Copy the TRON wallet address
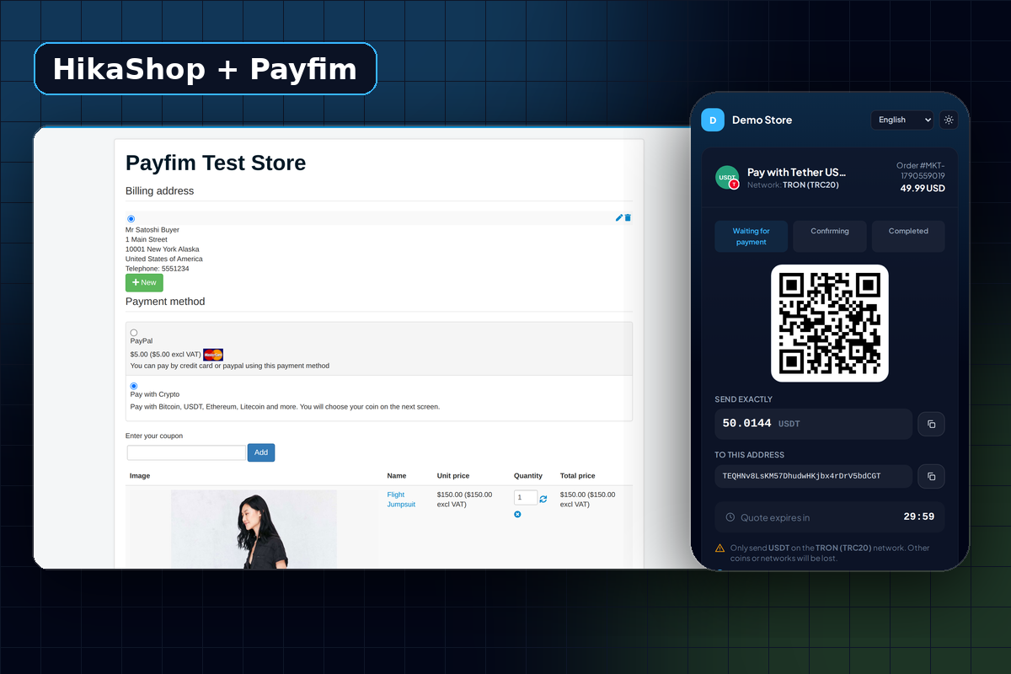The image size is (1011, 674). [x=931, y=476]
